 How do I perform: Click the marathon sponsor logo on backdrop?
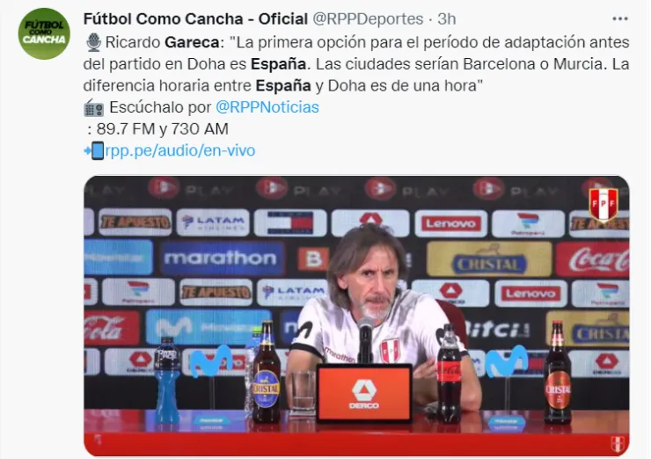222,259
